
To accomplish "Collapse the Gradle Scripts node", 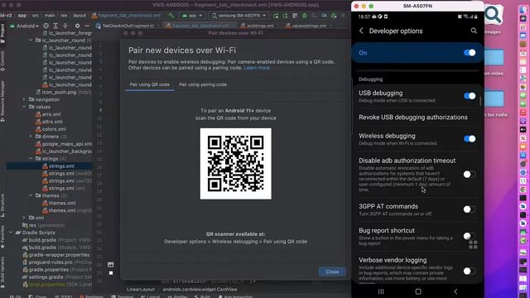I will [x=11, y=233].
